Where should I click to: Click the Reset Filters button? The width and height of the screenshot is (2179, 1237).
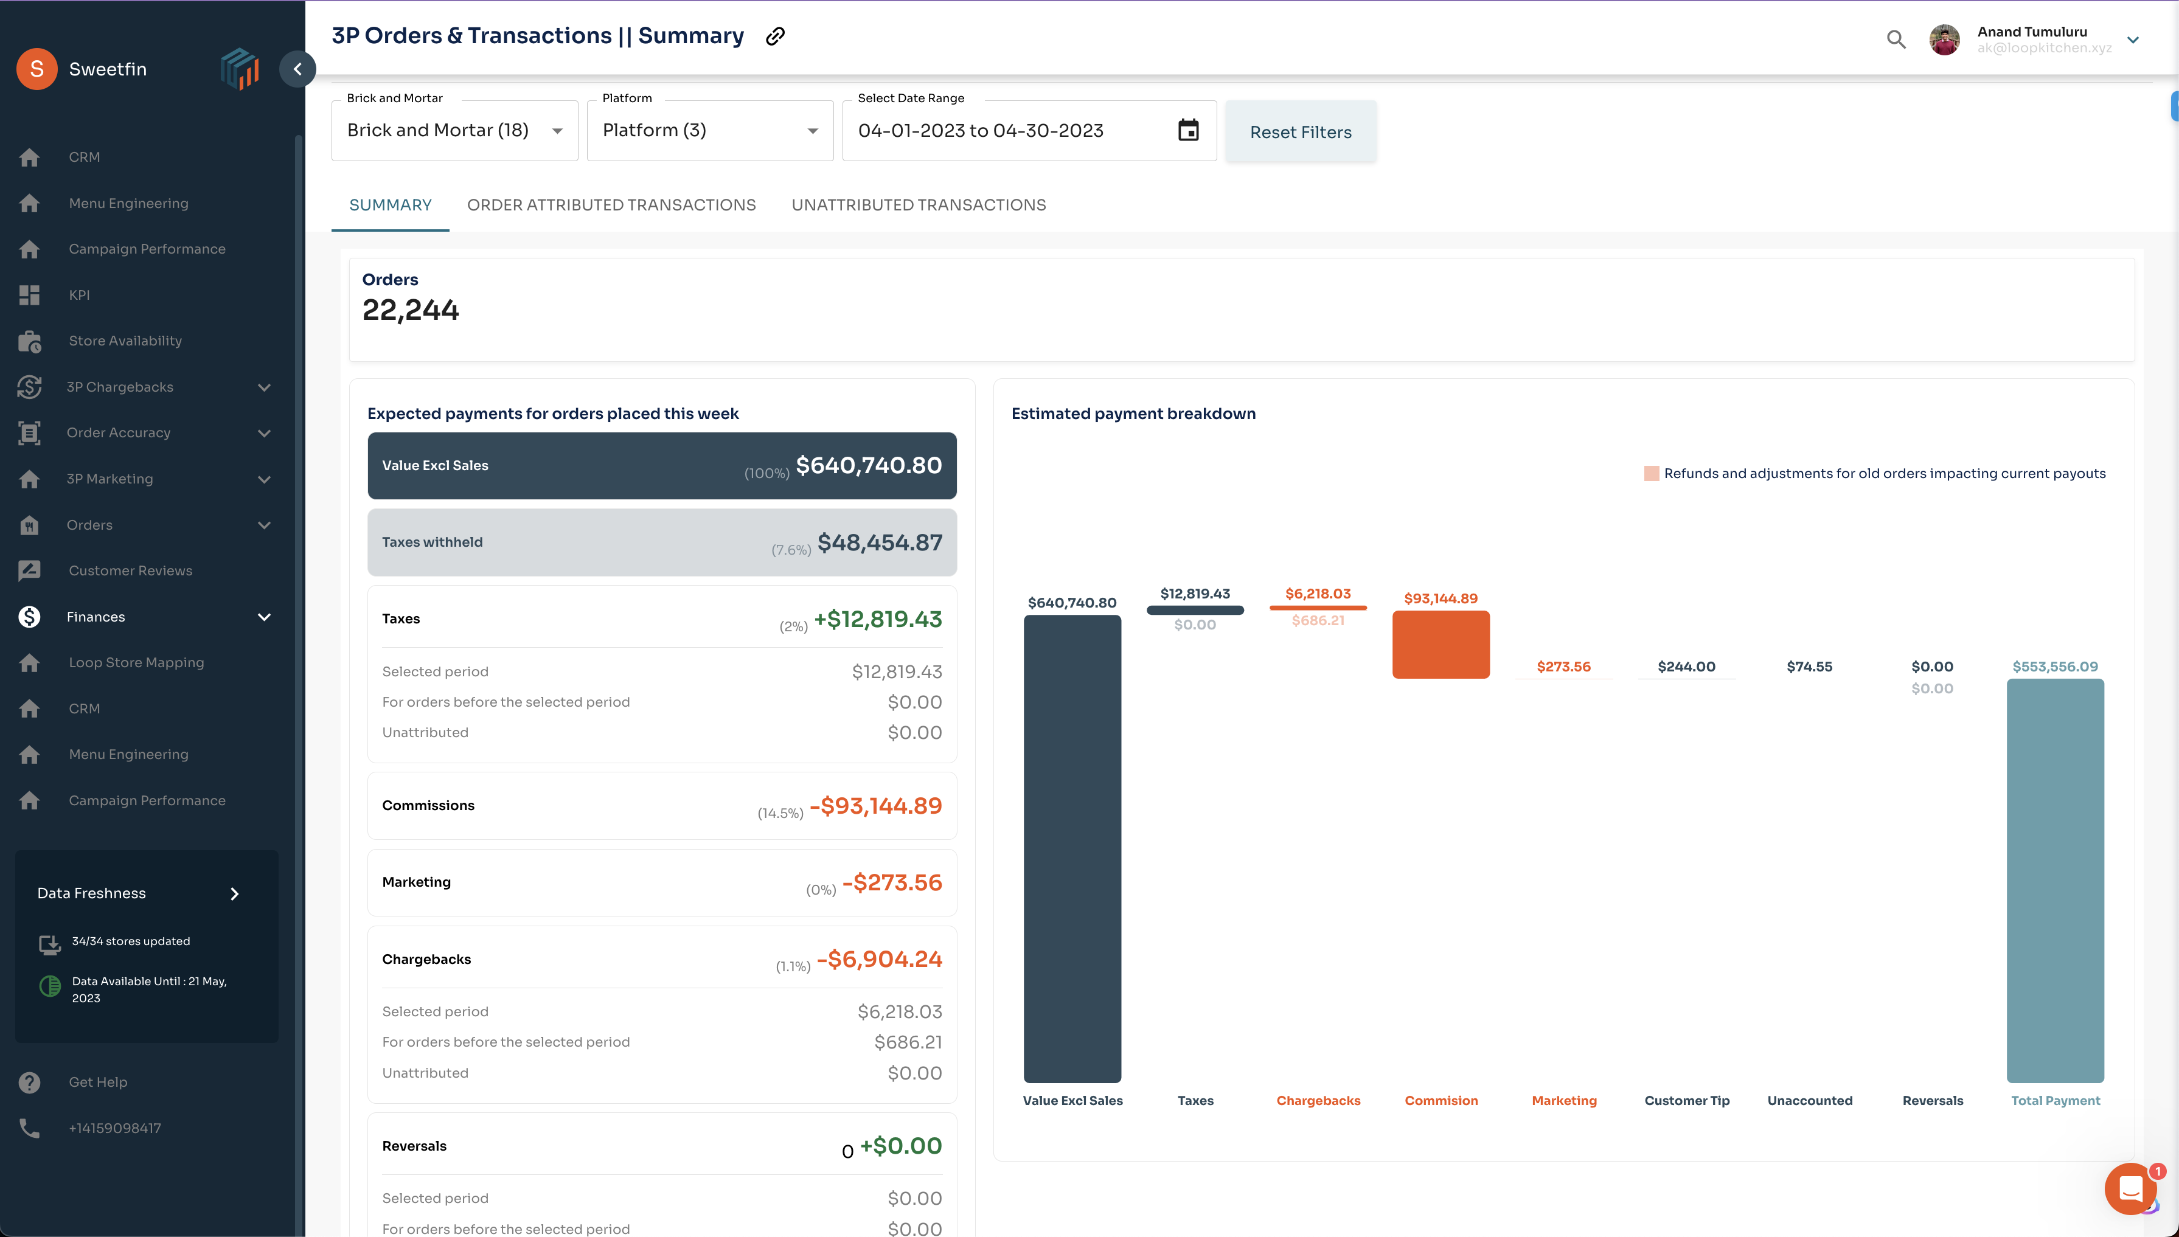(x=1300, y=132)
